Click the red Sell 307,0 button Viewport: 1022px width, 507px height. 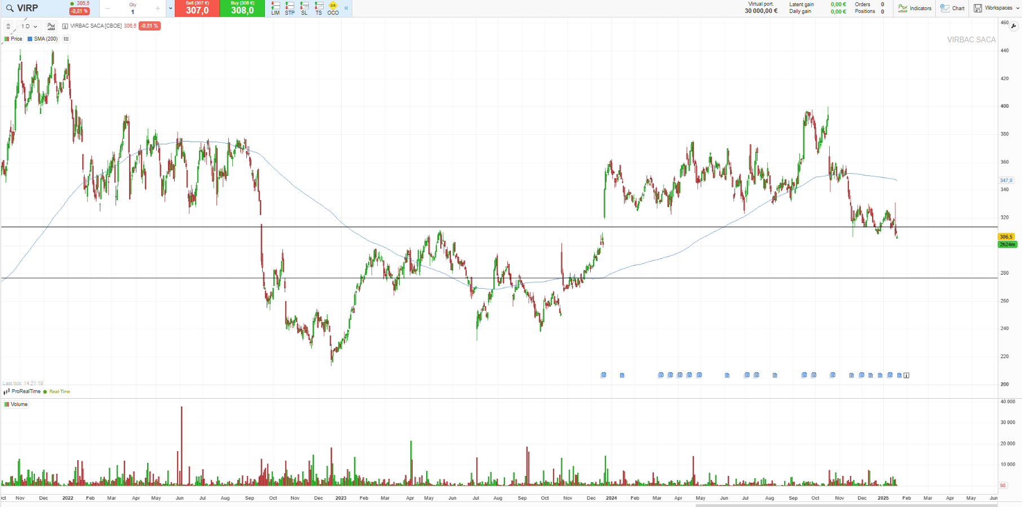pos(197,8)
